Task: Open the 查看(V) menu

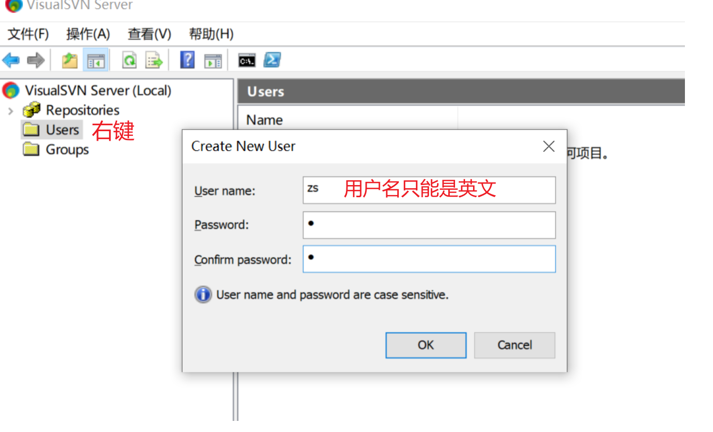Action: 149,34
